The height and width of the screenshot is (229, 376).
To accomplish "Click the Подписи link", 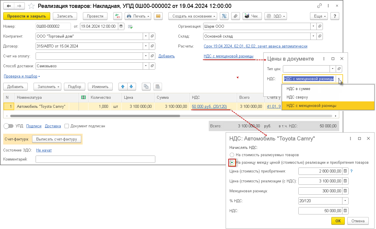I will pos(34,126).
